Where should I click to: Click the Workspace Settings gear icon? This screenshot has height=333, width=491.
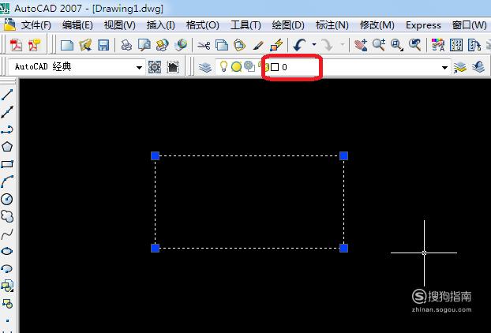coord(155,67)
